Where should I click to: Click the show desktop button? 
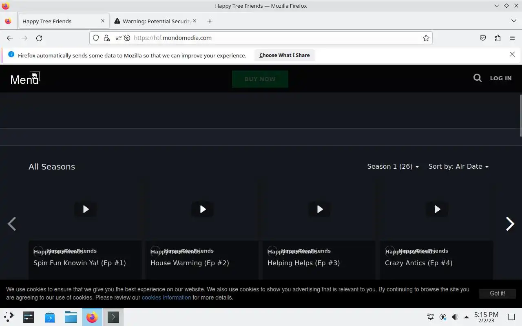511,317
